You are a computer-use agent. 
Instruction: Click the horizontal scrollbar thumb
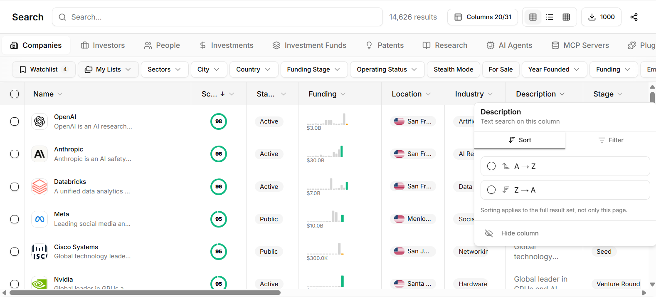[x=145, y=293]
